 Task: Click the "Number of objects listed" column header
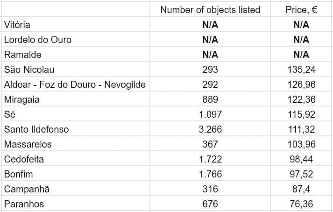pos(210,10)
